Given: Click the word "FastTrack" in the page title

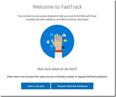Looking at the screenshot, I should 71,7.
